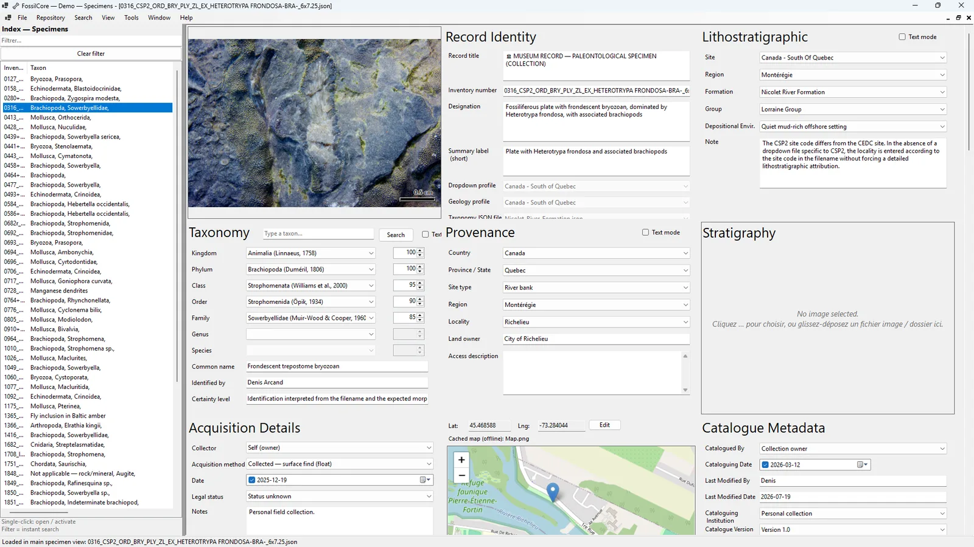Open the Genus dropdown
This screenshot has height=547, width=974.
pos(310,334)
